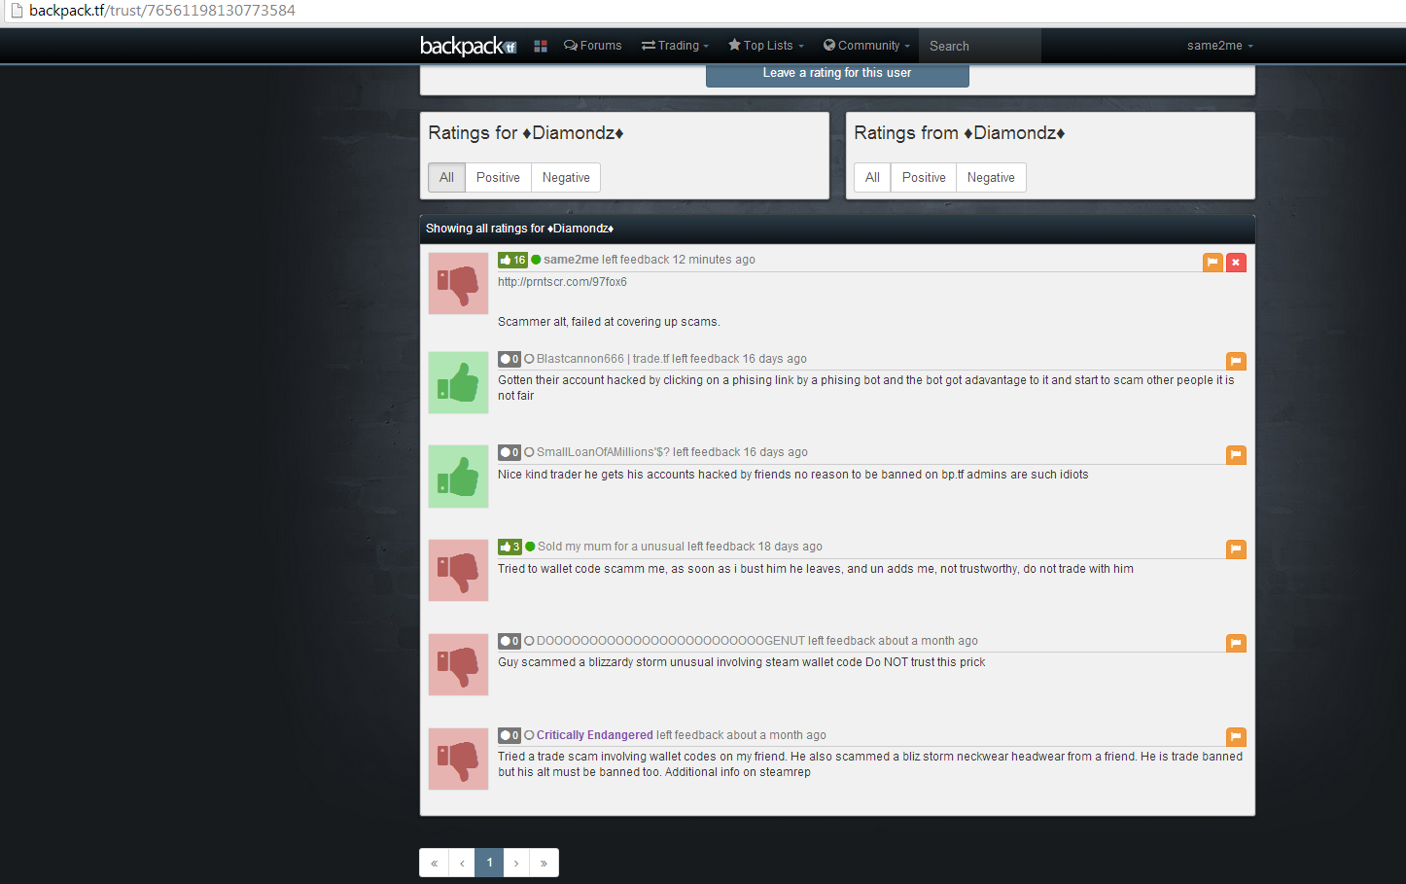Image resolution: width=1406 pixels, height=884 pixels.
Task: Flag Critically Endangered's feedback
Action: pyautogui.click(x=1236, y=737)
